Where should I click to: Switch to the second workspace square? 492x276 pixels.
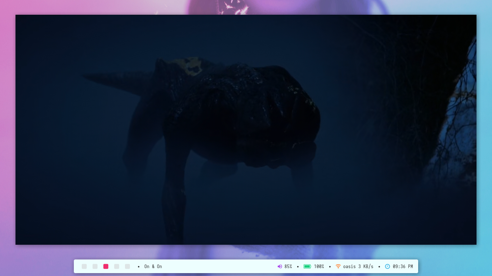(95, 266)
